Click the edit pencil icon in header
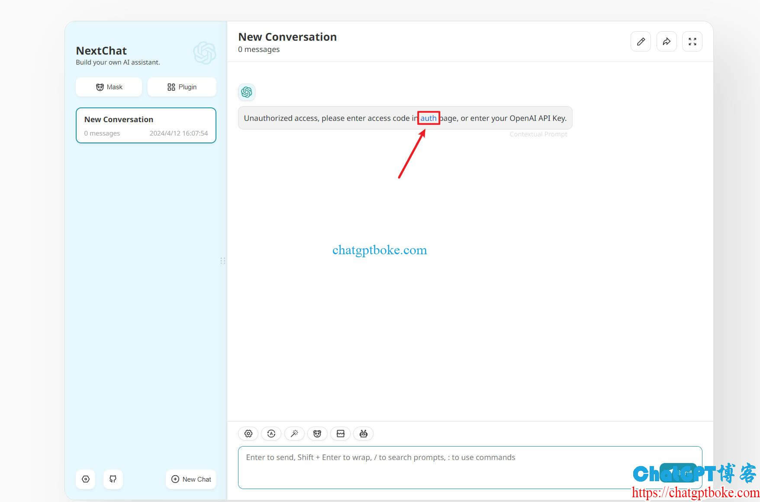The width and height of the screenshot is (760, 502). (641, 42)
